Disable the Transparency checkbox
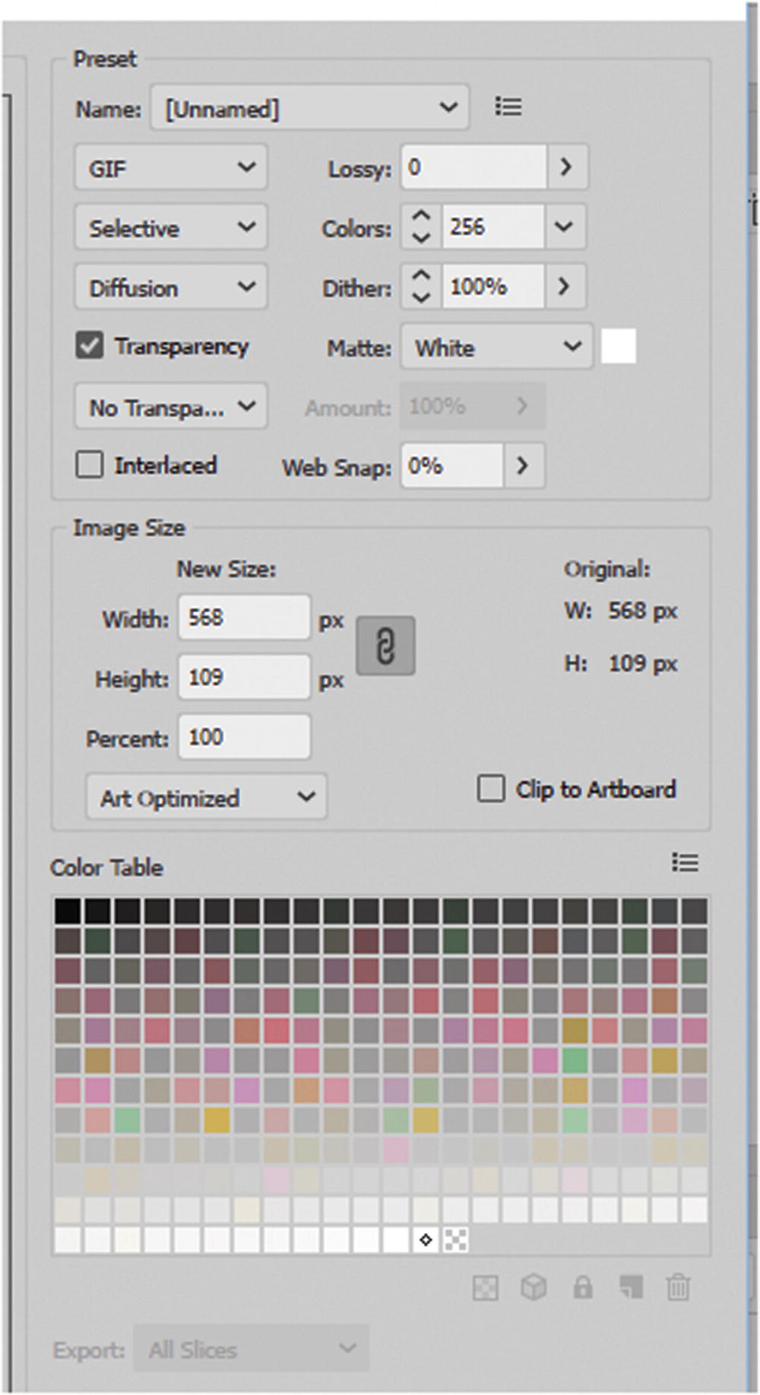The image size is (760, 1395). (90, 346)
